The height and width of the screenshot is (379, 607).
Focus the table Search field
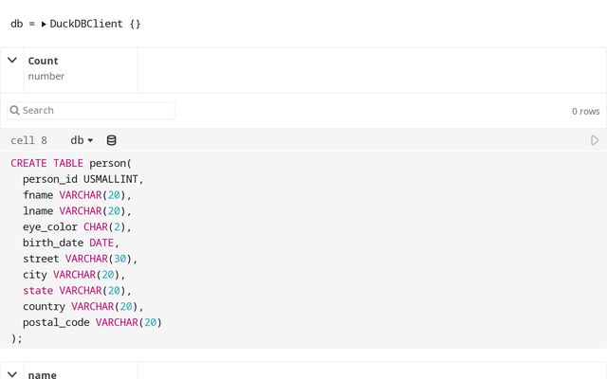pos(95,111)
